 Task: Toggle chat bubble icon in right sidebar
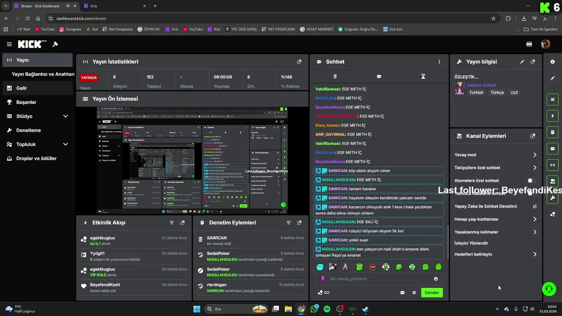tap(553, 149)
